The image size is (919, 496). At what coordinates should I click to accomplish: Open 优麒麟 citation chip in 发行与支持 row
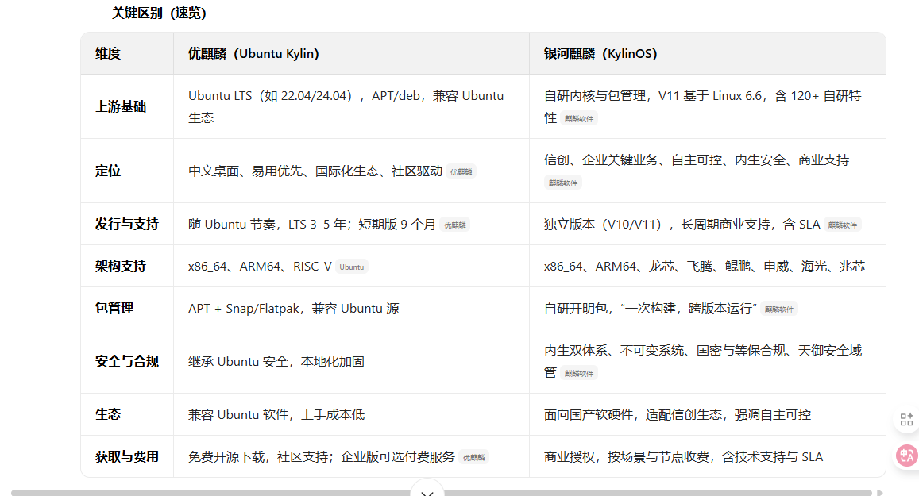tap(455, 225)
